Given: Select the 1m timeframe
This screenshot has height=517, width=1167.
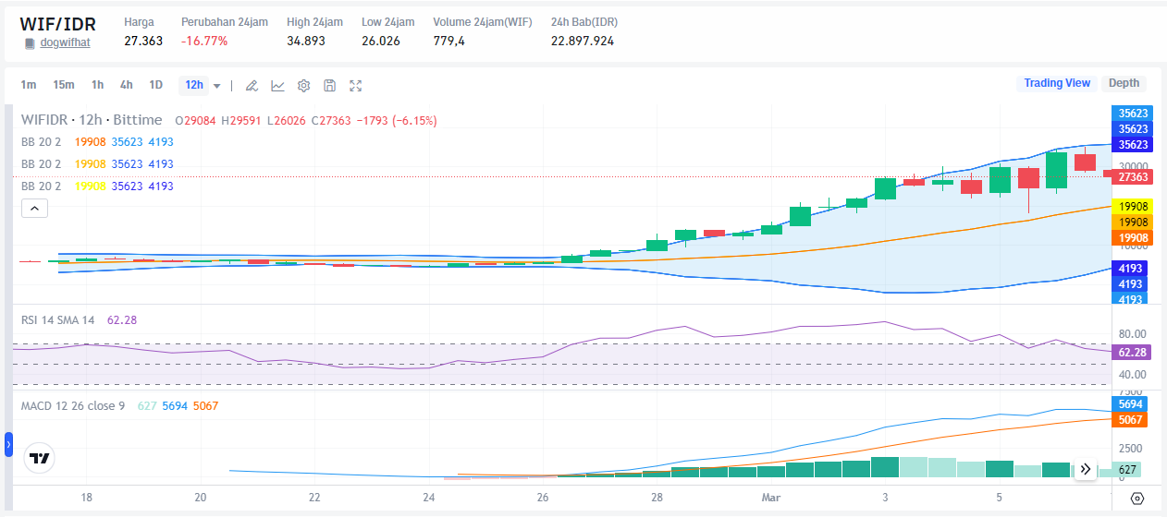Looking at the screenshot, I should 29,85.
